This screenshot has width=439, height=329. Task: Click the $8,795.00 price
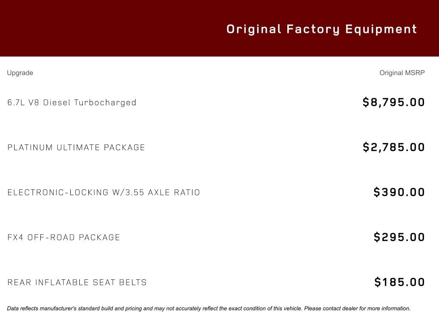(394, 102)
